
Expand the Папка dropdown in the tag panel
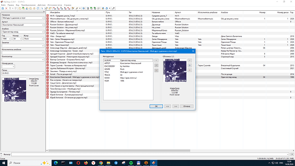[43, 74]
